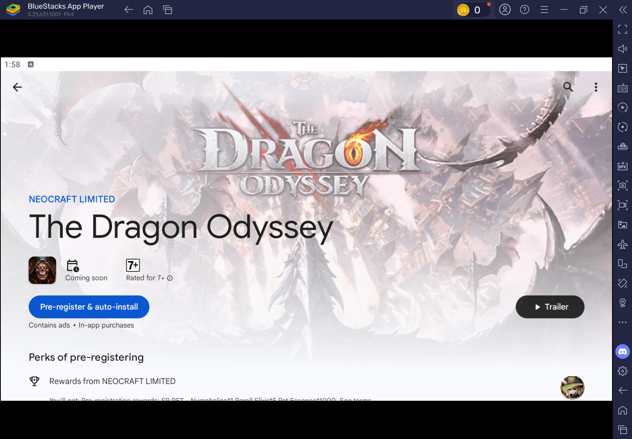The image size is (632, 439).
Task: Click BlueStacks title bar back arrow
Action: (x=129, y=10)
